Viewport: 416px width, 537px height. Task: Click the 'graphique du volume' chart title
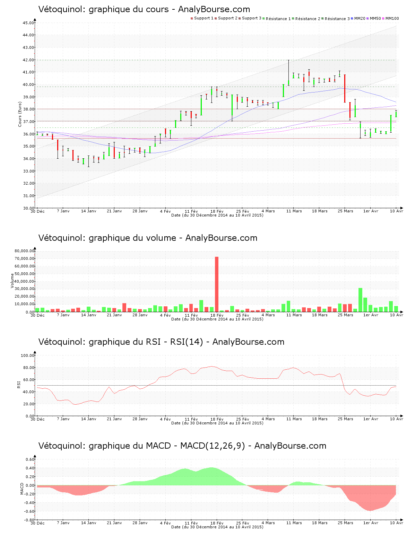148,238
